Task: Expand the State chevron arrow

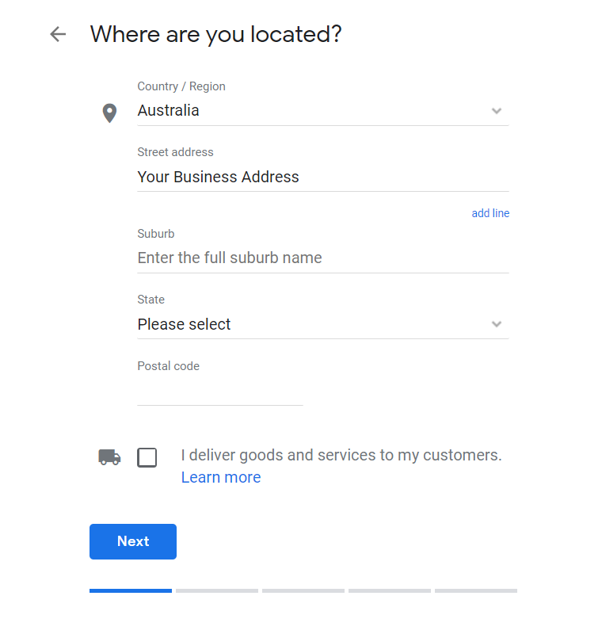Action: coord(497,324)
